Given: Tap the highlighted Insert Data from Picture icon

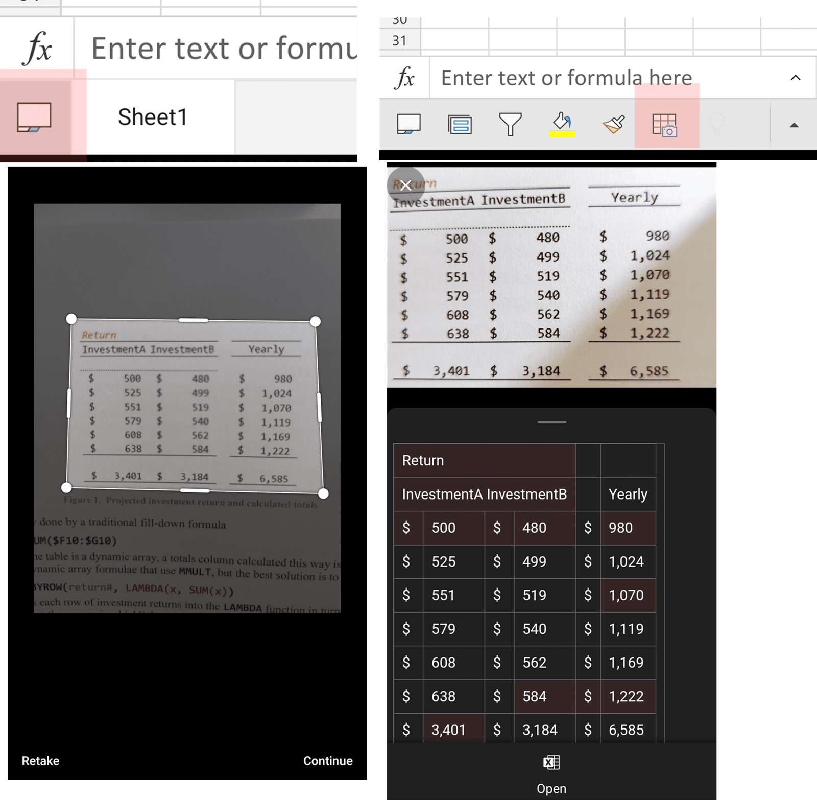Looking at the screenshot, I should pos(665,125).
